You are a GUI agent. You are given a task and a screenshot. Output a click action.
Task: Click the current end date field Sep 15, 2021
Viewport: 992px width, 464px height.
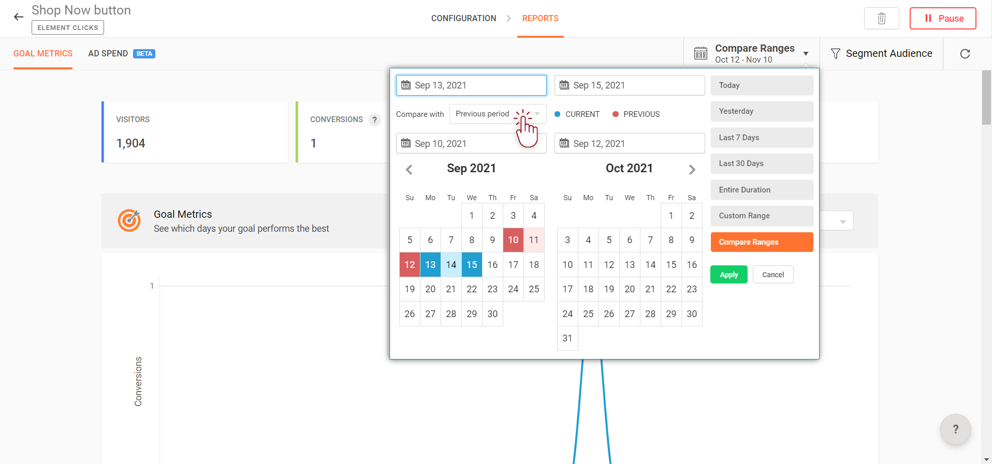(630, 85)
